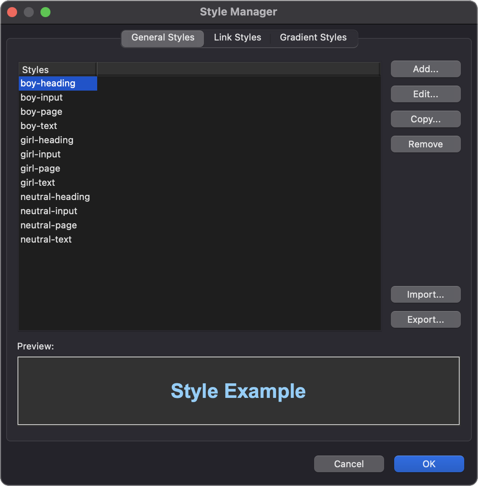Open the Import... styles dialog

425,295
